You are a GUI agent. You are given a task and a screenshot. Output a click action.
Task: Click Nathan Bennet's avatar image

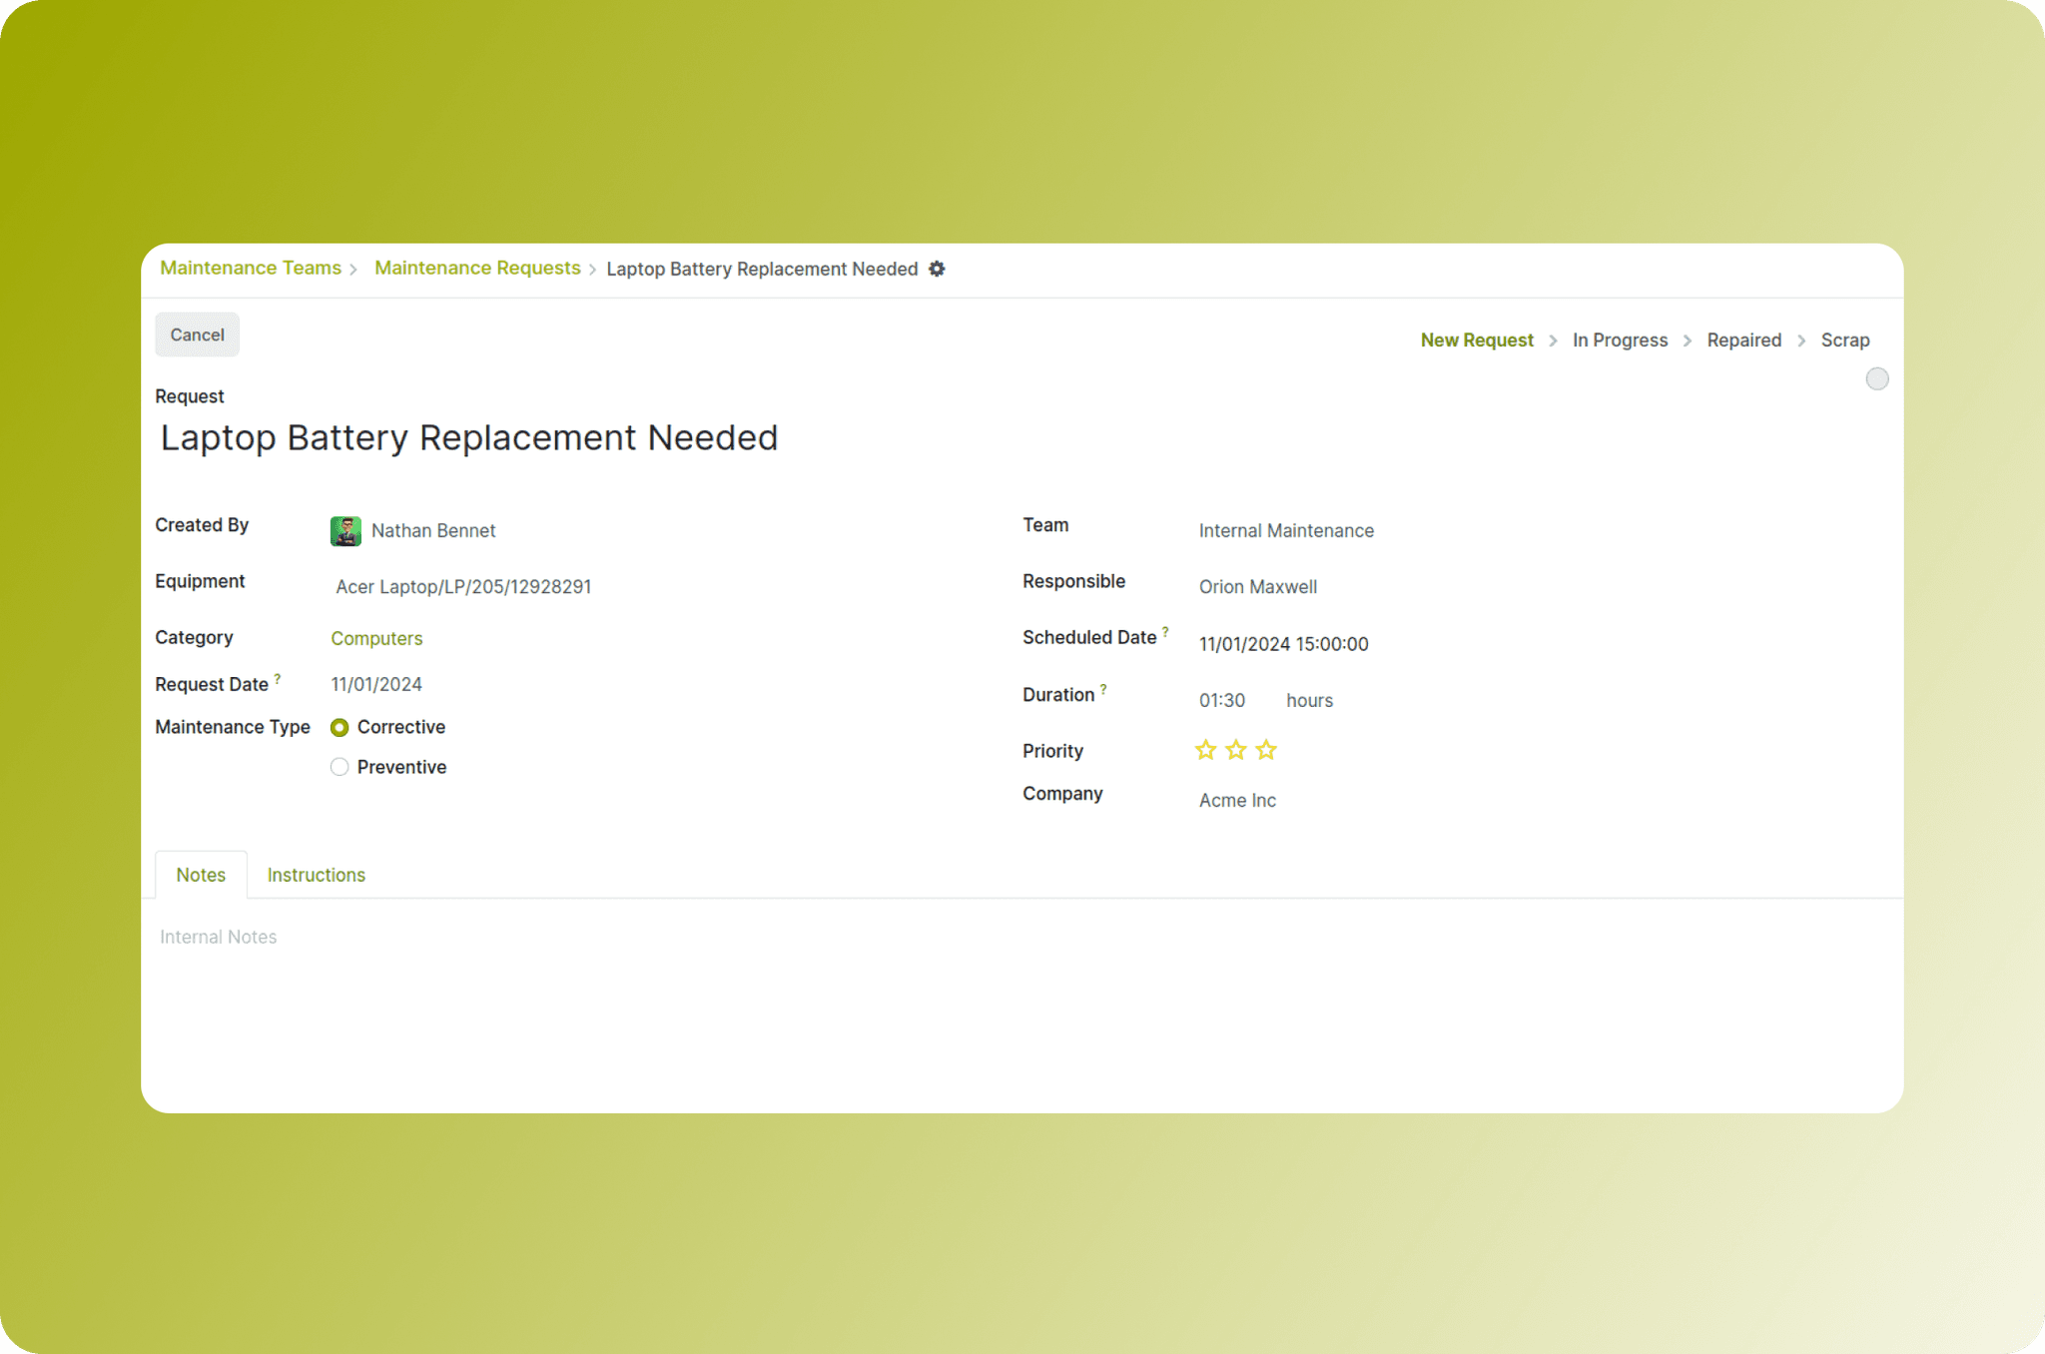345,531
